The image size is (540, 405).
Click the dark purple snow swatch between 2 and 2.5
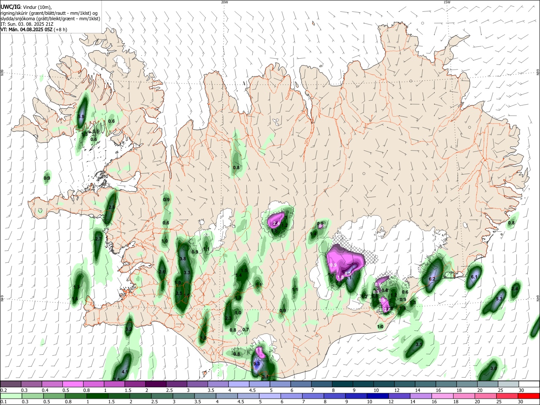point(155,384)
